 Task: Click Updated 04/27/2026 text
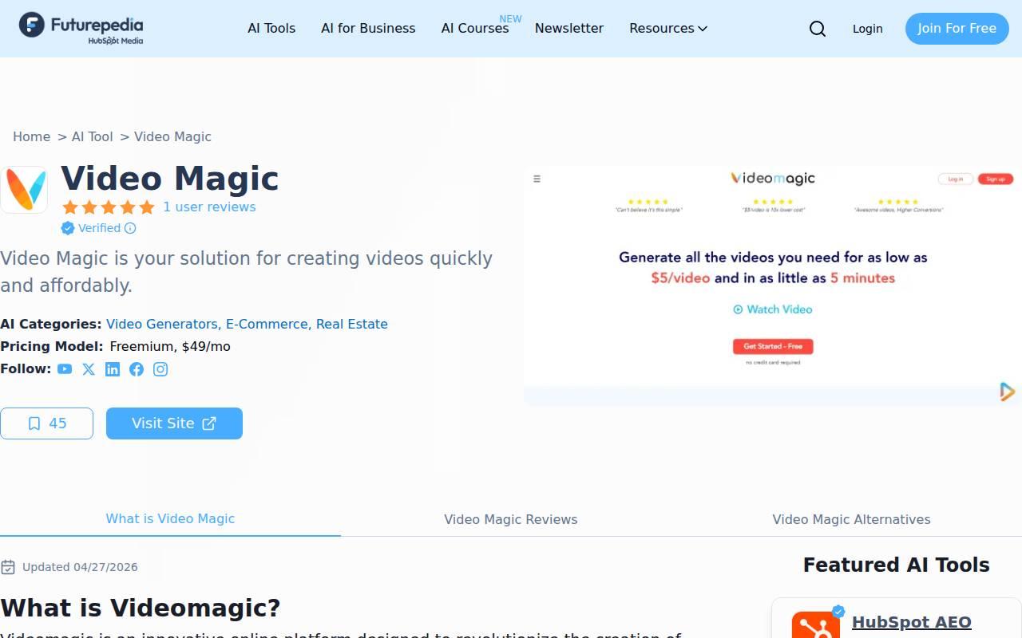[x=80, y=567]
